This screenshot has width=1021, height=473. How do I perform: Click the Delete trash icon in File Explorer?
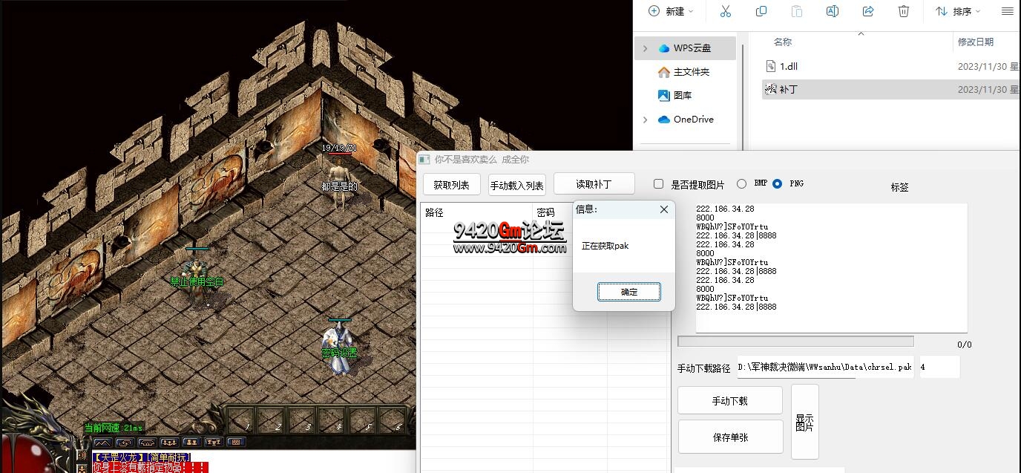904,11
